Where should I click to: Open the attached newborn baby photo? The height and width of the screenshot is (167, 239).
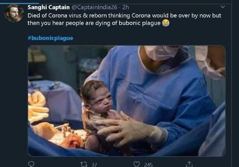pos(127,101)
